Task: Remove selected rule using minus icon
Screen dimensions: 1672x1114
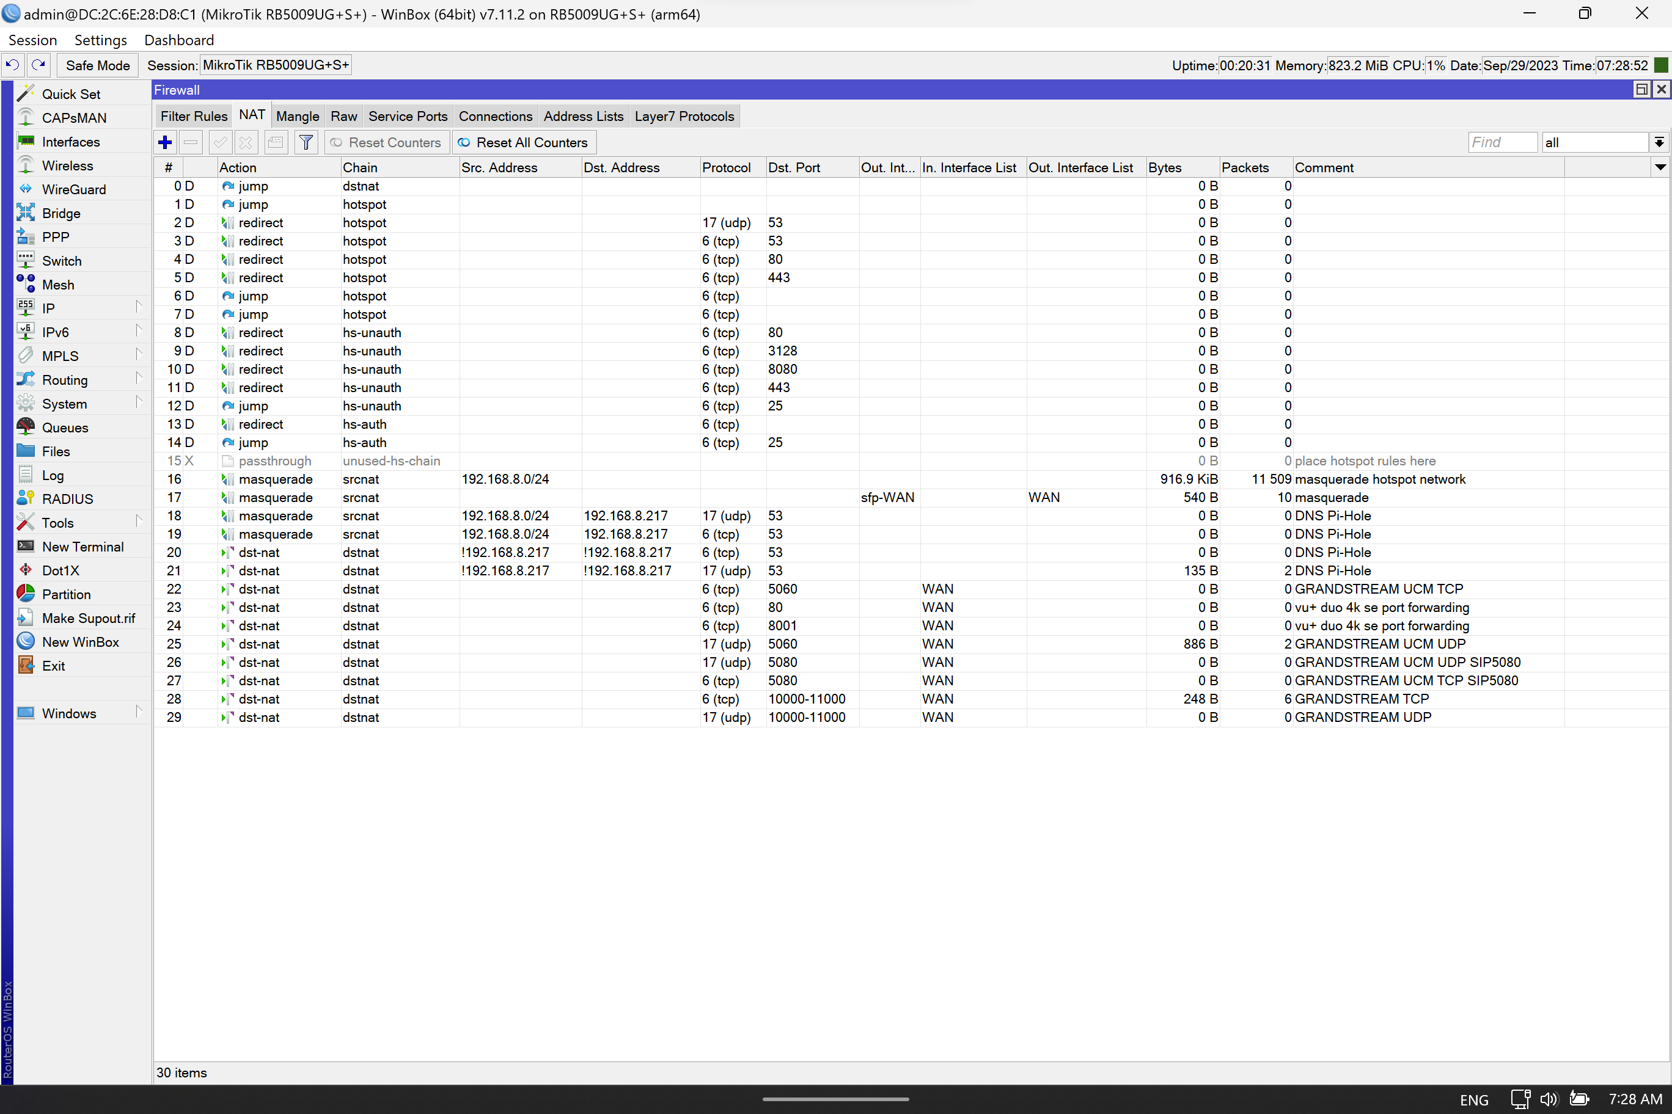Action: (x=191, y=142)
